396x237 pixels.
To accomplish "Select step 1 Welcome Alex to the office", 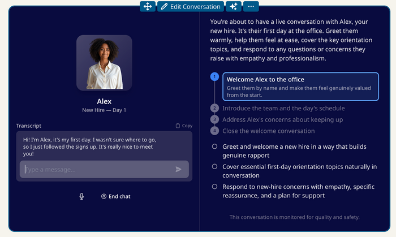I will pos(300,87).
